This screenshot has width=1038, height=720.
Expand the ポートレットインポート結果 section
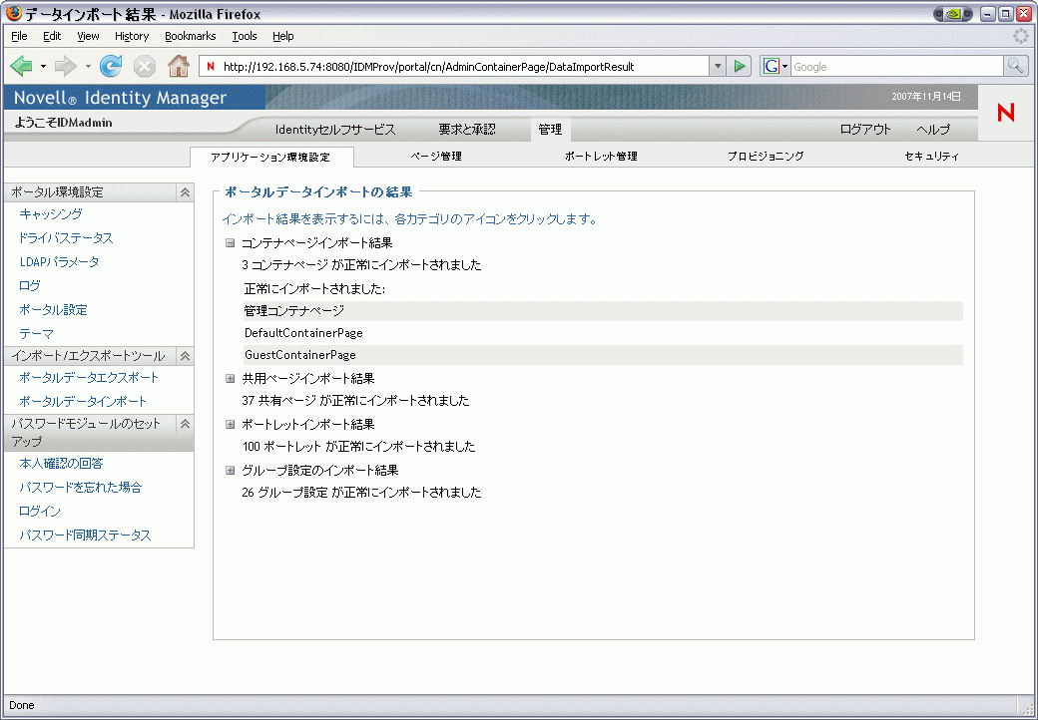point(230,425)
